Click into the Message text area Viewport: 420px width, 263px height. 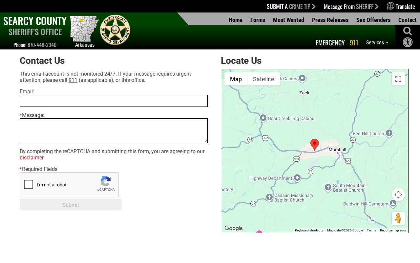pyautogui.click(x=114, y=131)
